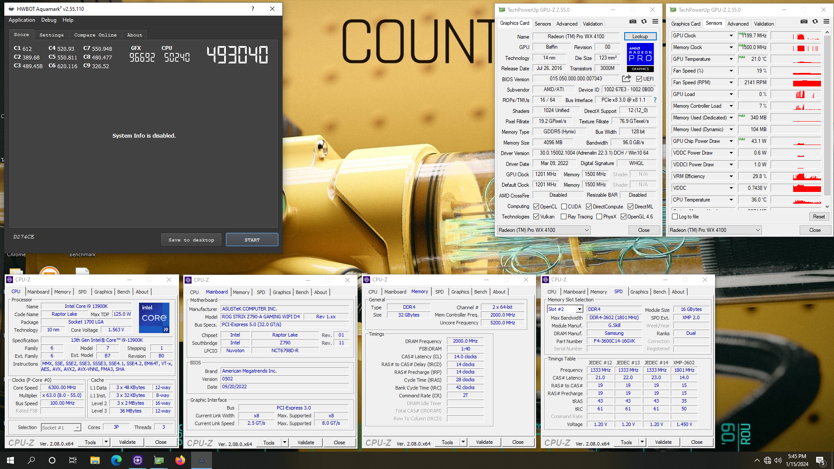Toggle the Ray Tracing checkbox
The height and width of the screenshot is (469, 834).
563,217
